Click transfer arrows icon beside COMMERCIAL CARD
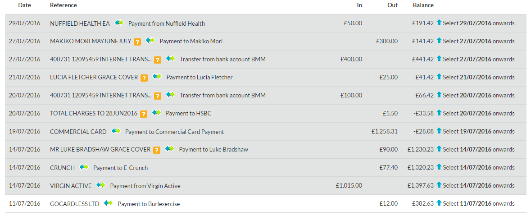Viewport: 531px width, 216px height. tap(116, 131)
